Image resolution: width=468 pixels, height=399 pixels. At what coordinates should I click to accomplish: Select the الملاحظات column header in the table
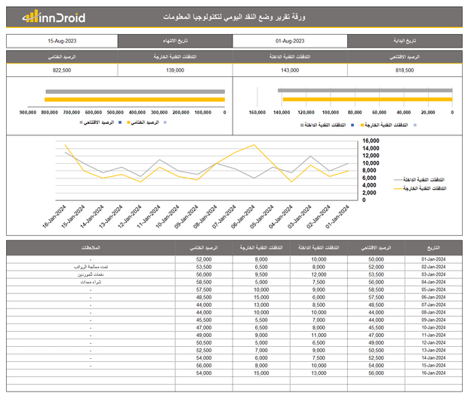pos(91,248)
